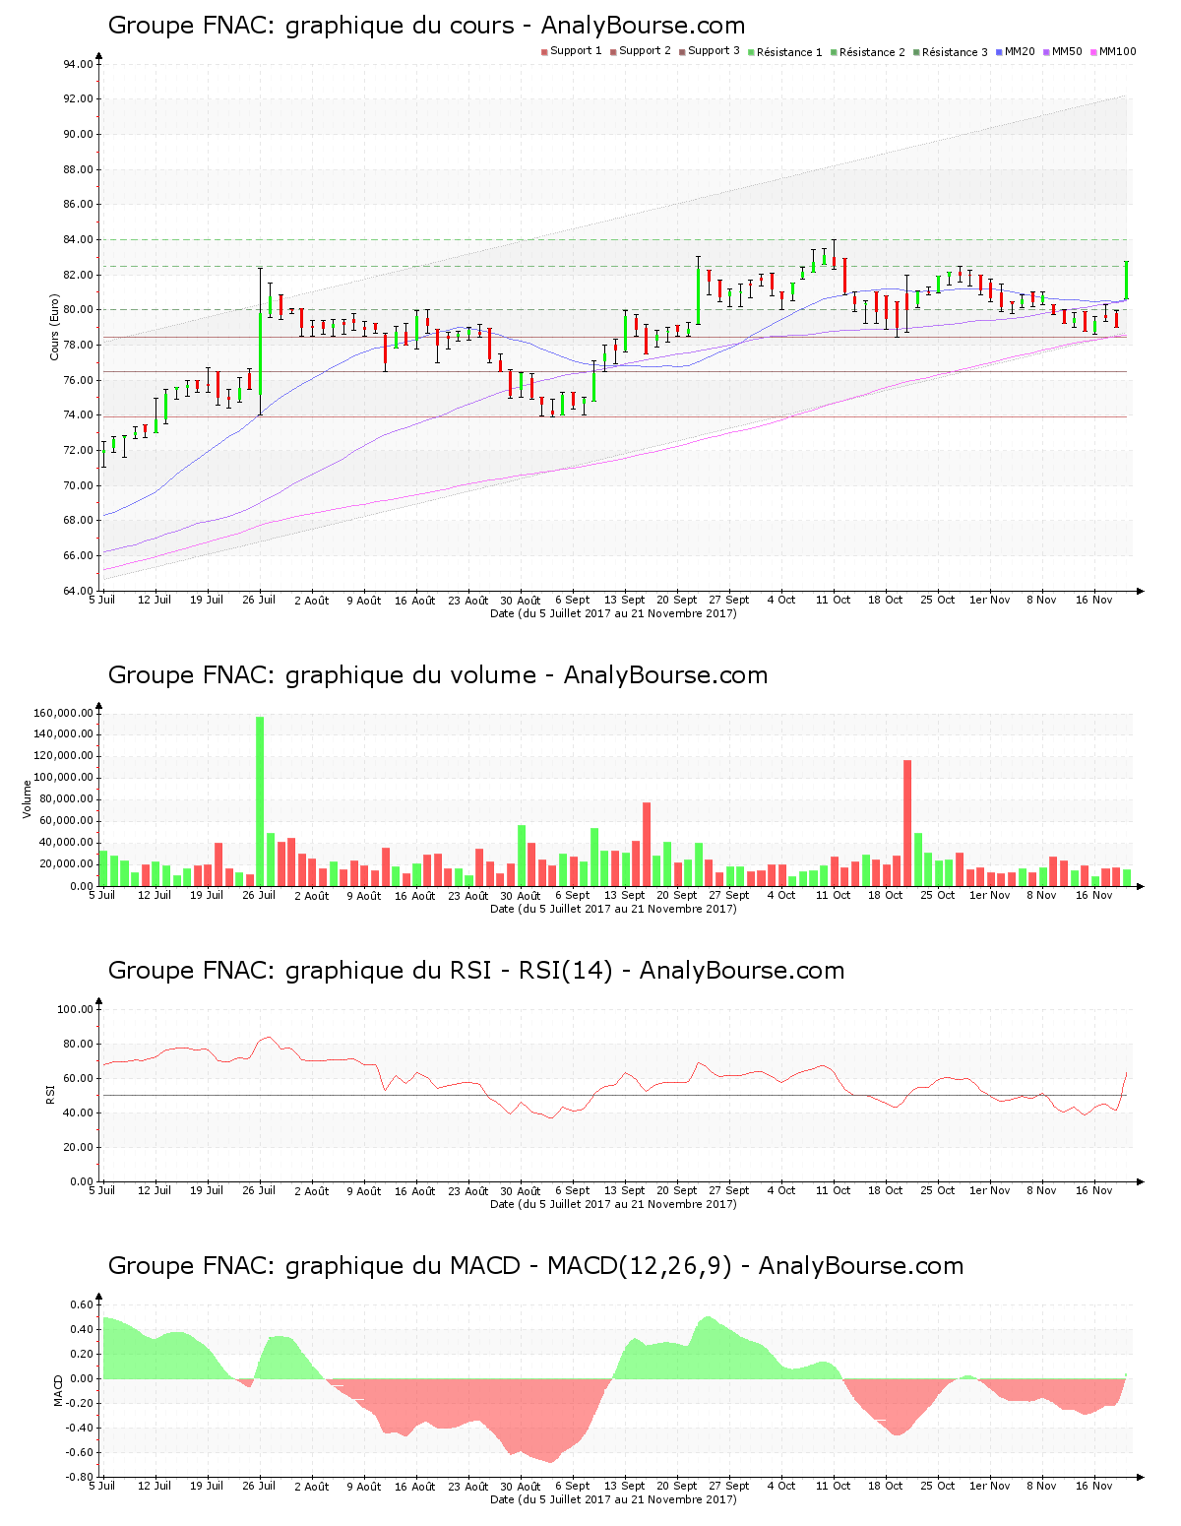Click the Support 3 legend label

(x=714, y=51)
